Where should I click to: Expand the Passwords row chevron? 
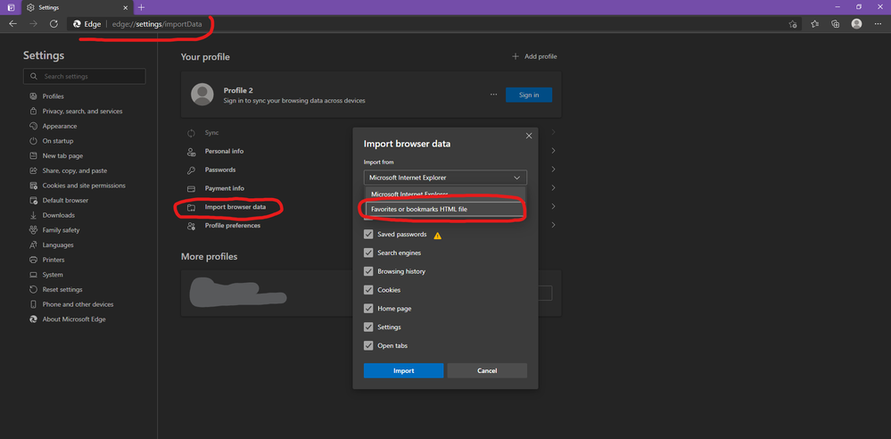(x=553, y=170)
